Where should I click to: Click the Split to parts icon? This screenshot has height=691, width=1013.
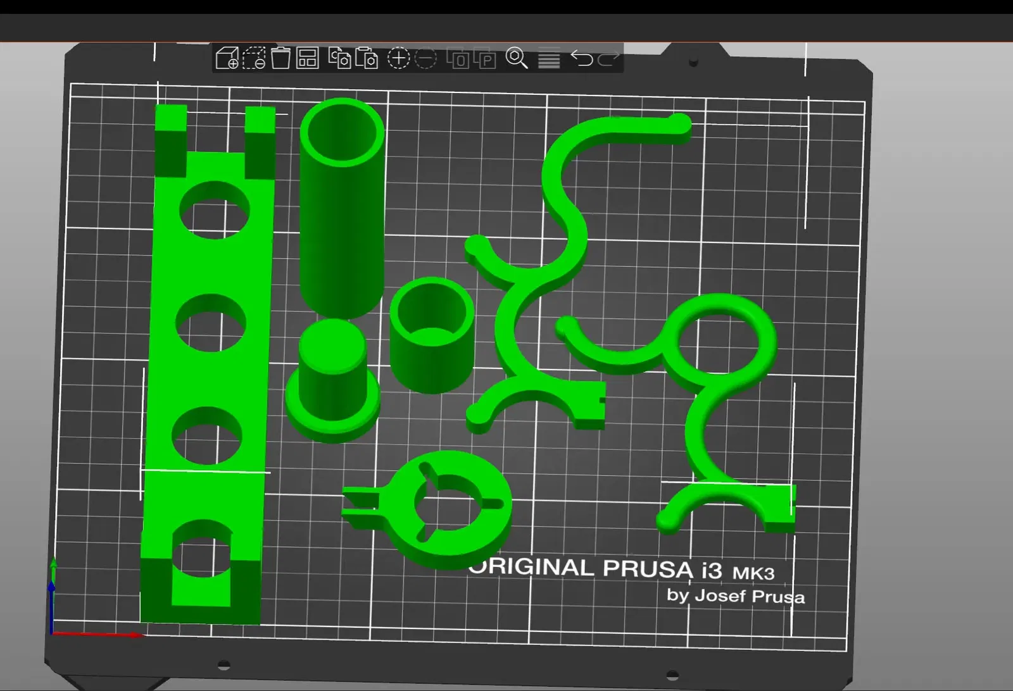point(484,58)
